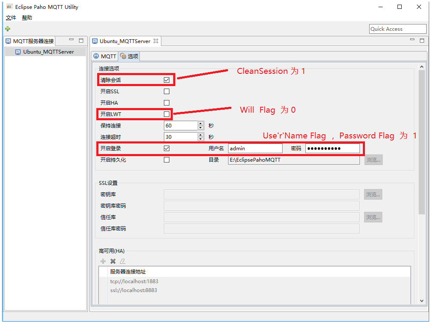430x322 pixels.
Task: Enable the 开启HA checkbox
Action: (x=166, y=103)
